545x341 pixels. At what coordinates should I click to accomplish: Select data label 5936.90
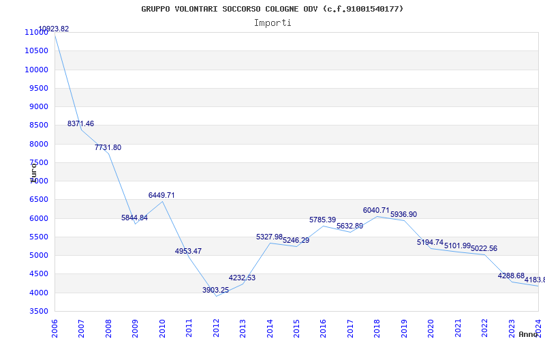pos(403,214)
